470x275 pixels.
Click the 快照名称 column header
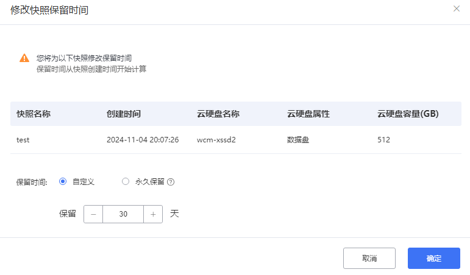point(34,114)
